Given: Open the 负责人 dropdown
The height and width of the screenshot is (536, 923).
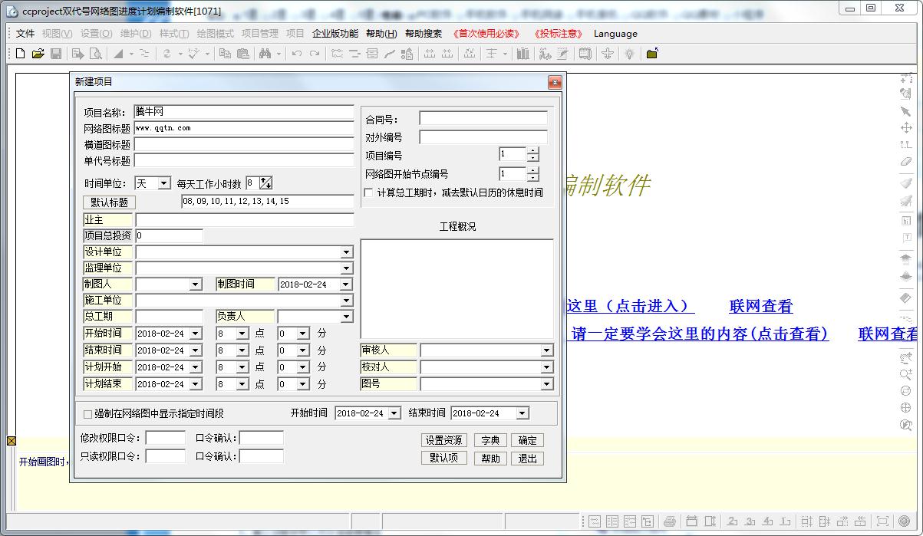Looking at the screenshot, I should click(x=346, y=317).
